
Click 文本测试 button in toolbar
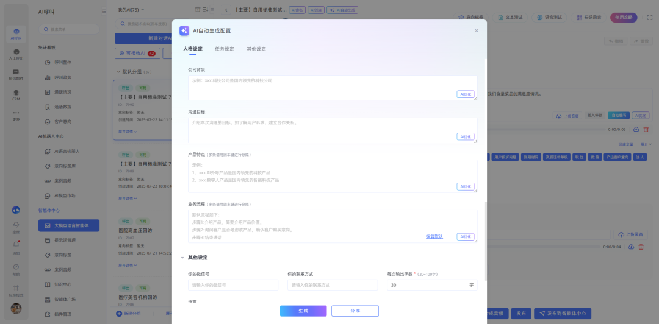(510, 18)
